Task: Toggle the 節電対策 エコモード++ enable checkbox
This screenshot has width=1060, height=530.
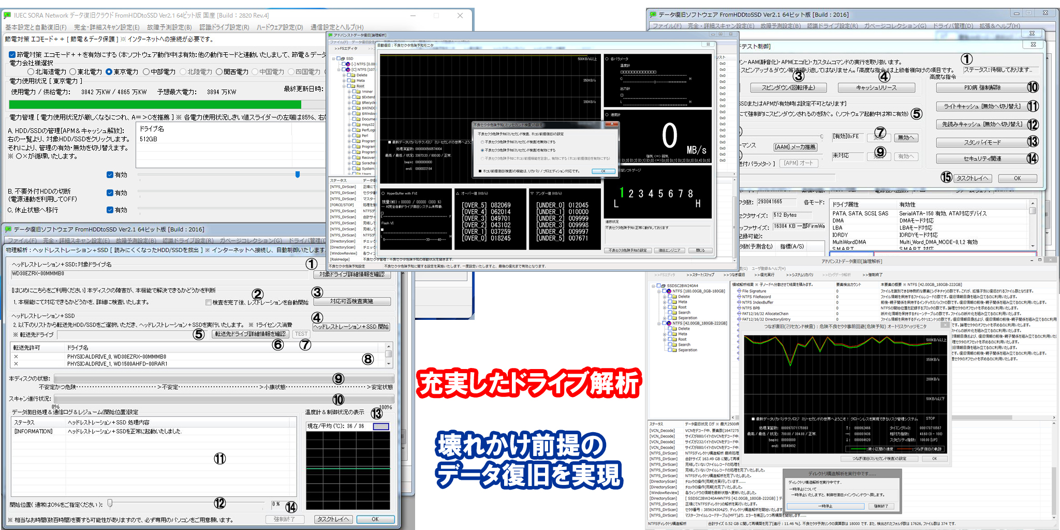Action: (12, 54)
